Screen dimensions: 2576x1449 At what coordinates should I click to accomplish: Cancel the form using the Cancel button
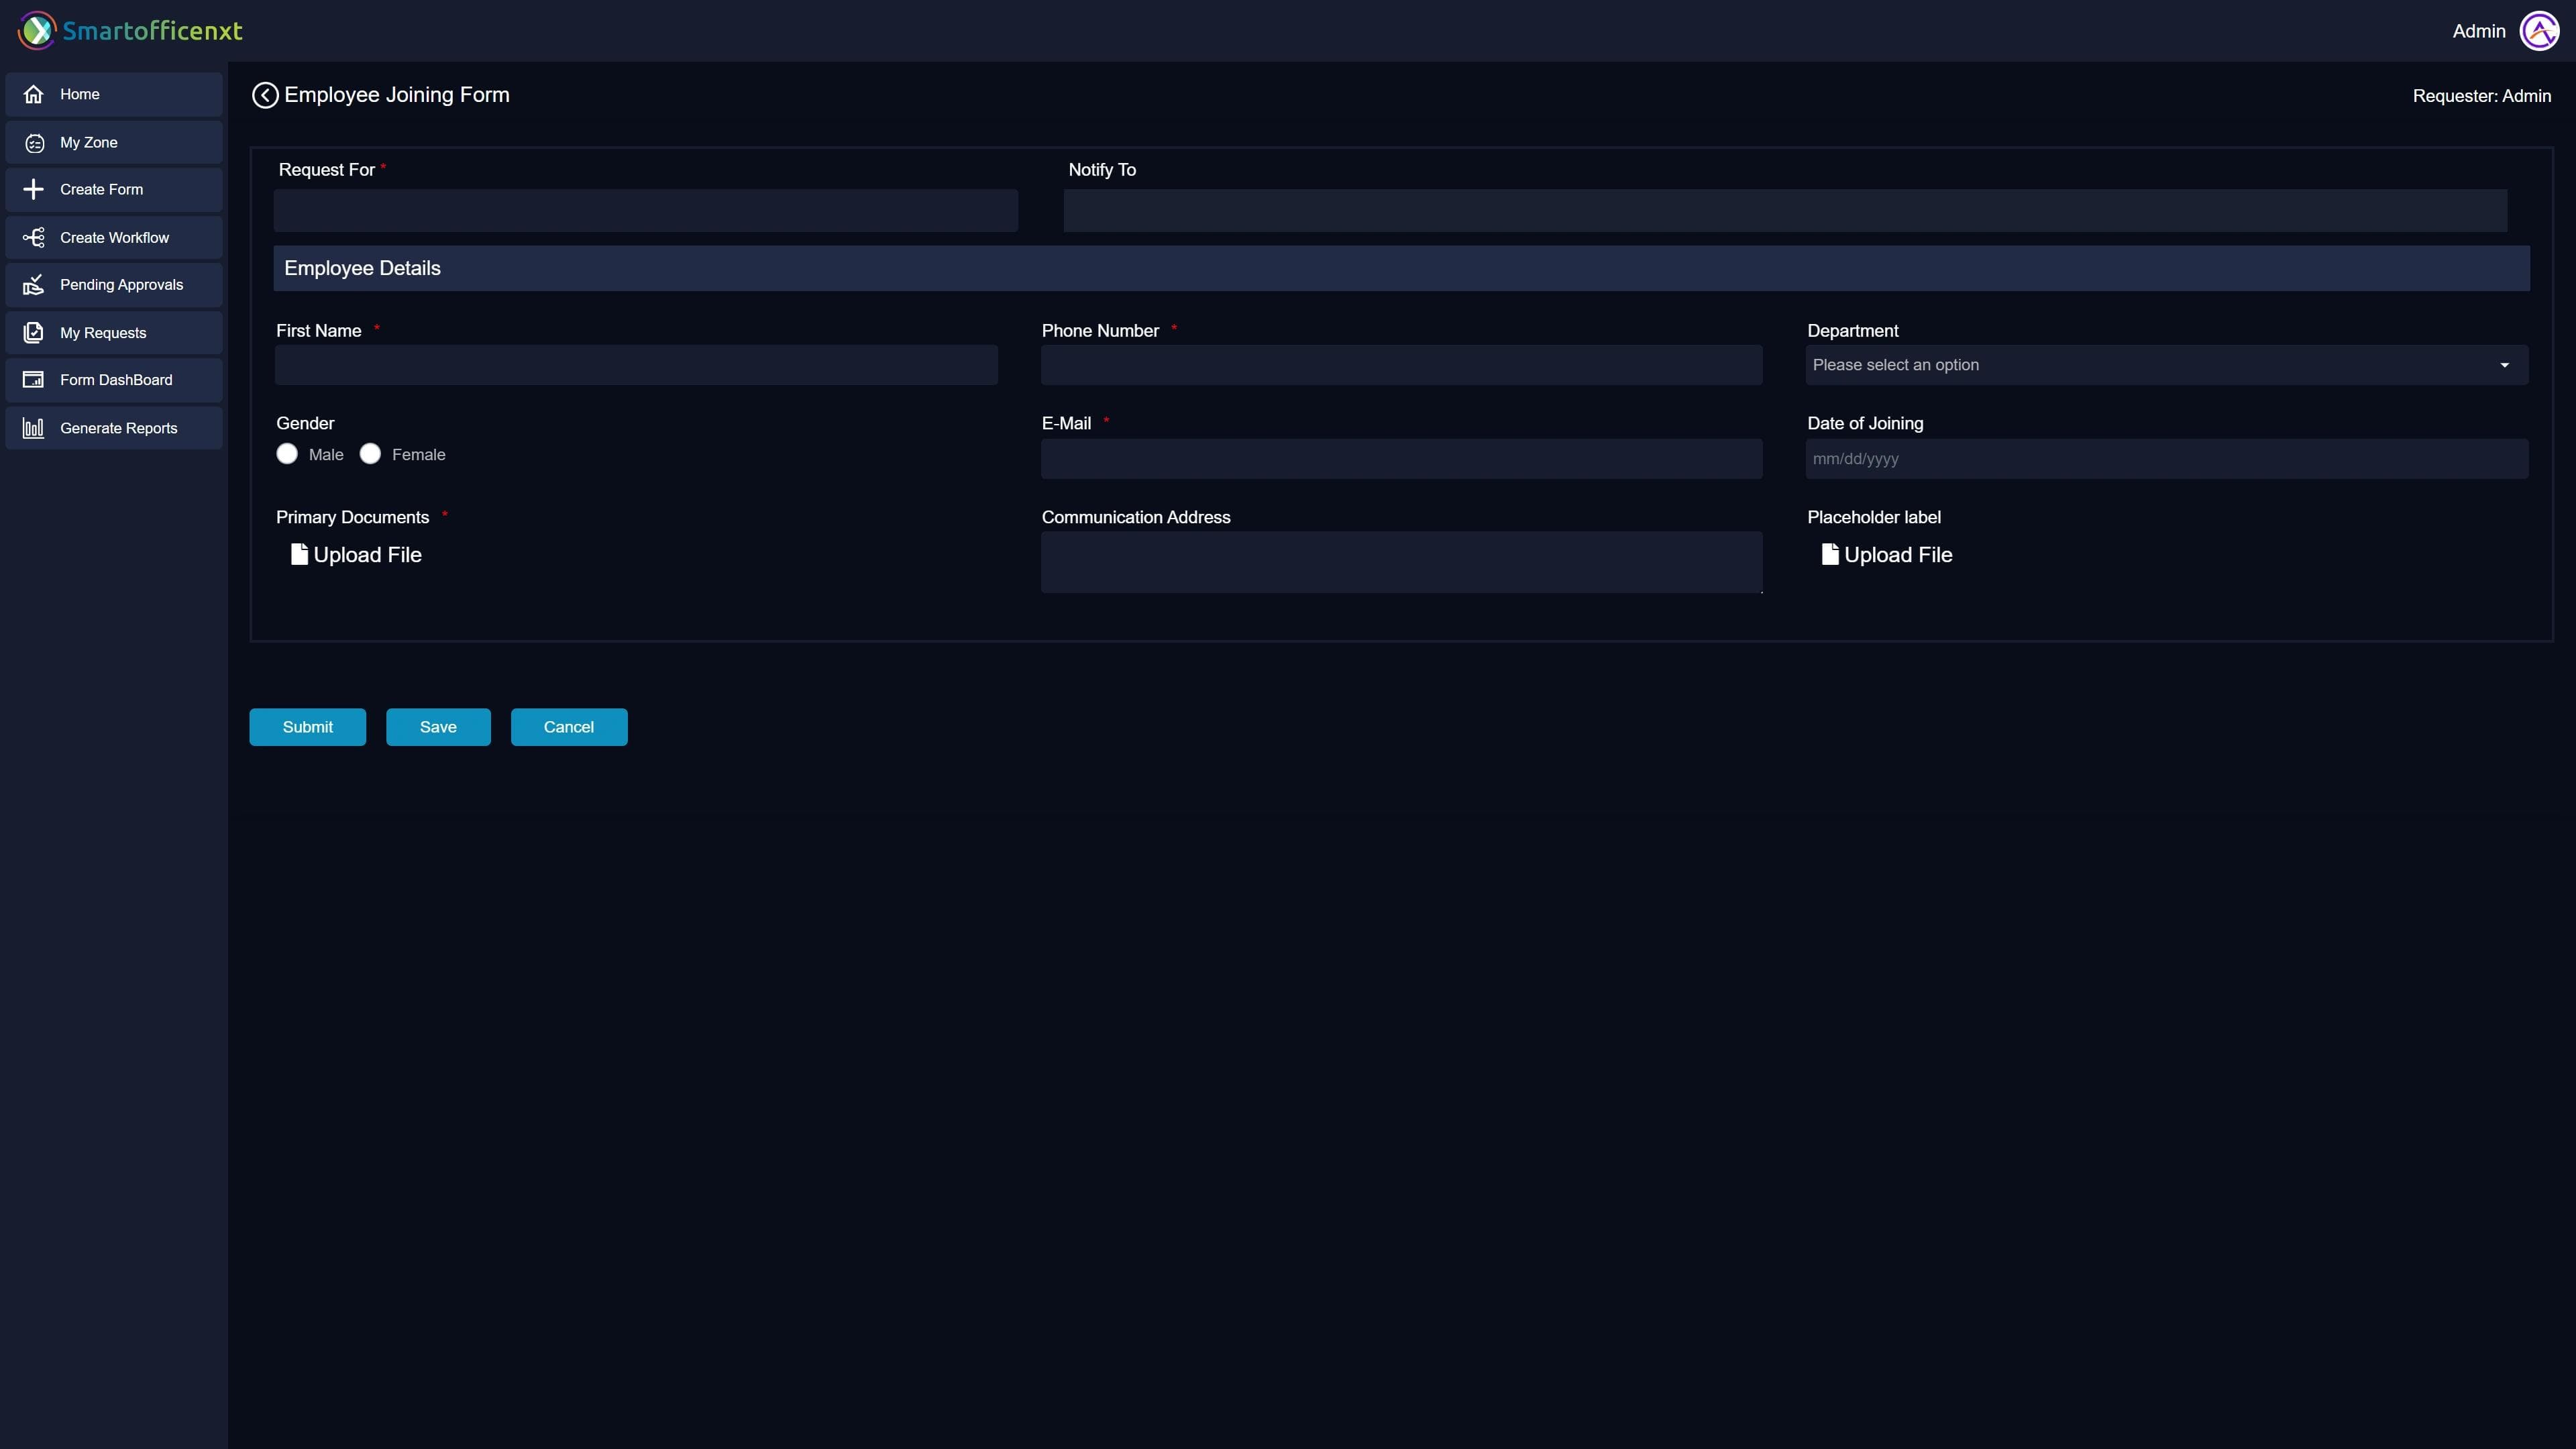568,727
